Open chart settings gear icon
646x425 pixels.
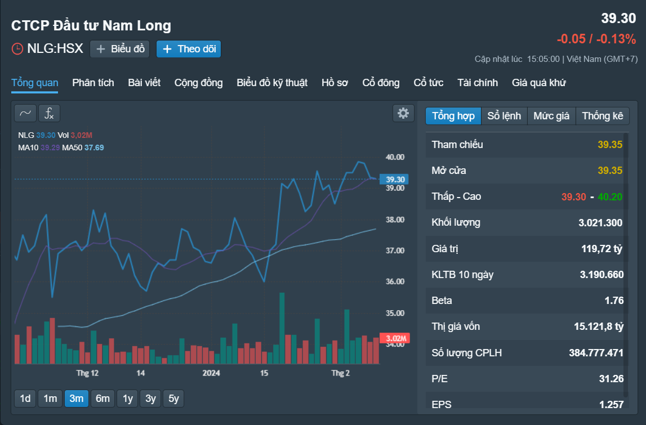coord(403,113)
